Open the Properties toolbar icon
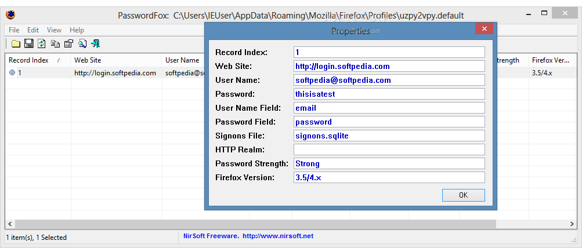 click(68, 43)
